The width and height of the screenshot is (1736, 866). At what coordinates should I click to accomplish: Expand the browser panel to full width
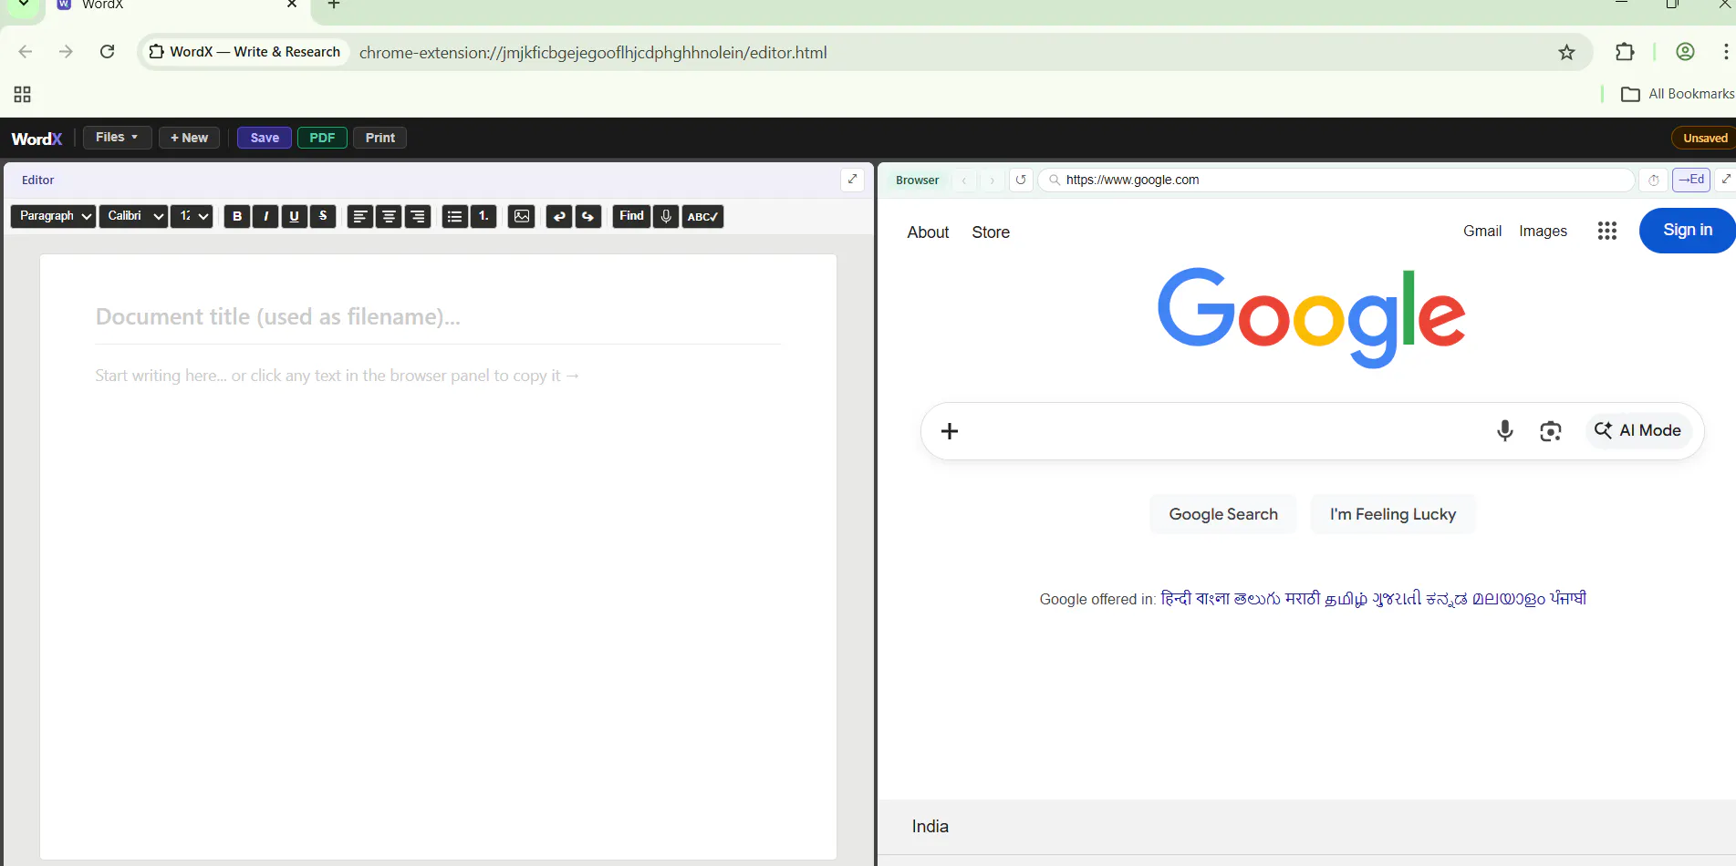click(1725, 180)
